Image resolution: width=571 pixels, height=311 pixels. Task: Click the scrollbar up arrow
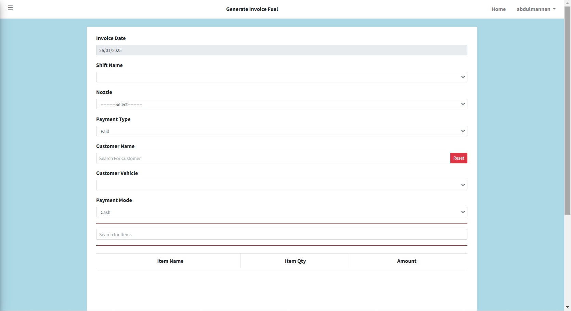(567, 3)
